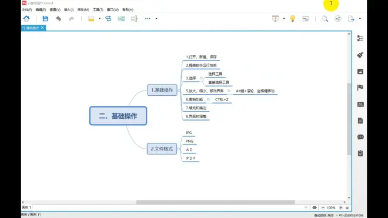Expand the export icon dropdown arrow

coord(360,19)
